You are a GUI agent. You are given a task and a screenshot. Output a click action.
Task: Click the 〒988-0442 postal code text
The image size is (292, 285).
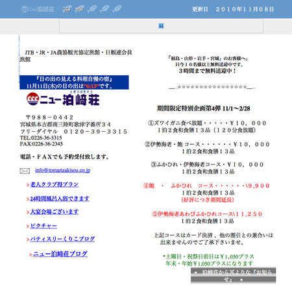coord(49,118)
